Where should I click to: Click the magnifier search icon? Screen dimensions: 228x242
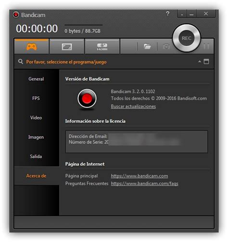tap(20, 62)
